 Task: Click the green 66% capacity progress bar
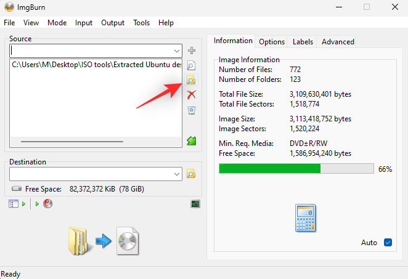[x=296, y=169]
